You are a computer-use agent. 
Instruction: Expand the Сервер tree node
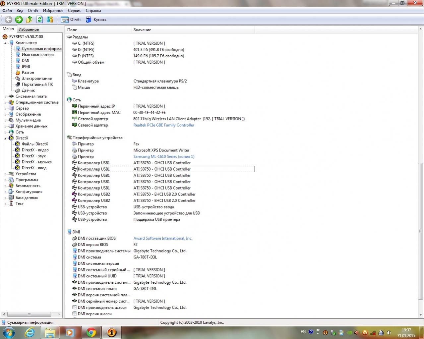pos(5,109)
